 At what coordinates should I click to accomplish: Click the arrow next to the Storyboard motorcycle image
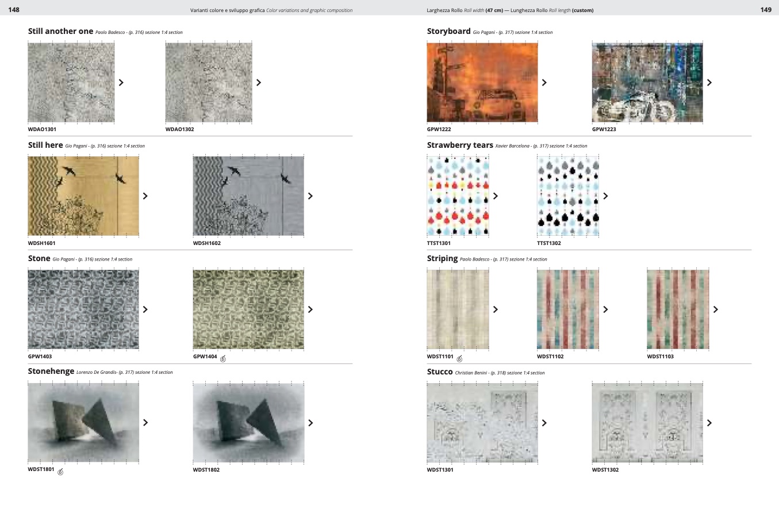(x=709, y=82)
